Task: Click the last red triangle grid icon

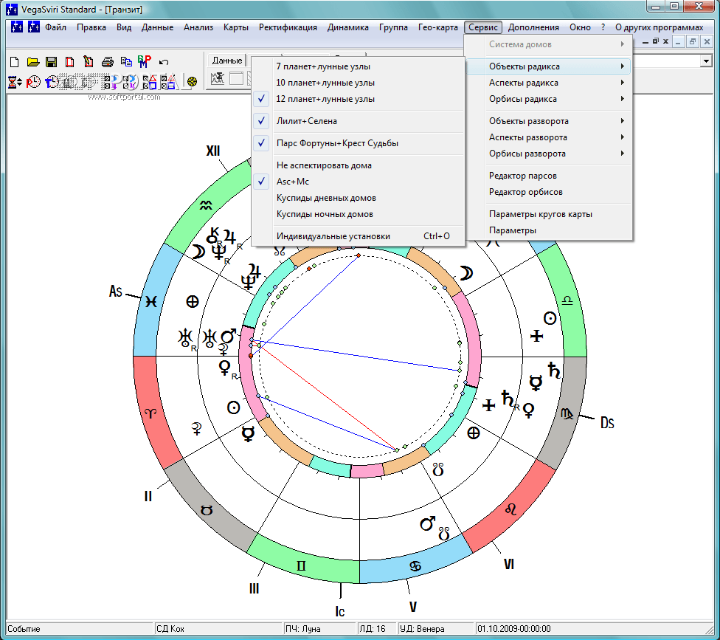Action: pyautogui.click(x=170, y=82)
